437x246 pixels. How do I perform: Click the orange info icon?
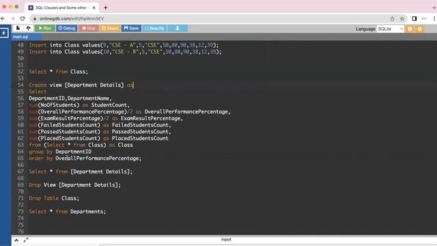tap(410, 29)
